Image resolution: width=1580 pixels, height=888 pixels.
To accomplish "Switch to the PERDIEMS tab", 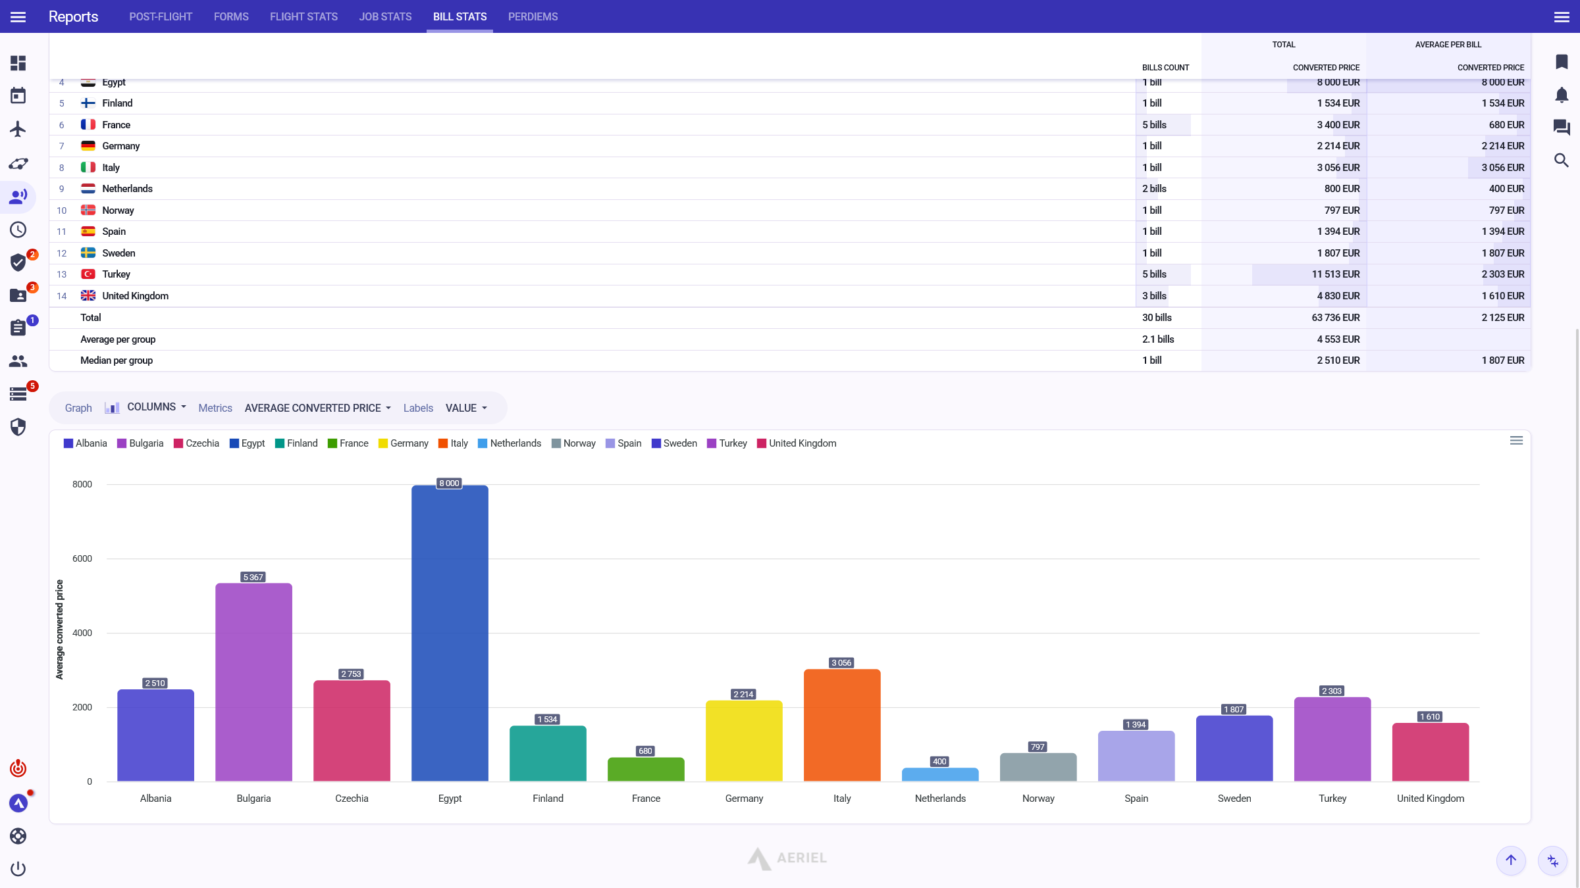I will click(x=533, y=16).
